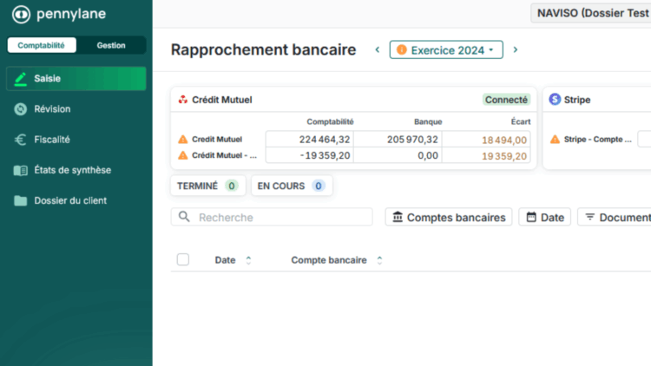Open the Exercice 2024 dropdown
Image resolution: width=651 pixels, height=366 pixels.
446,50
